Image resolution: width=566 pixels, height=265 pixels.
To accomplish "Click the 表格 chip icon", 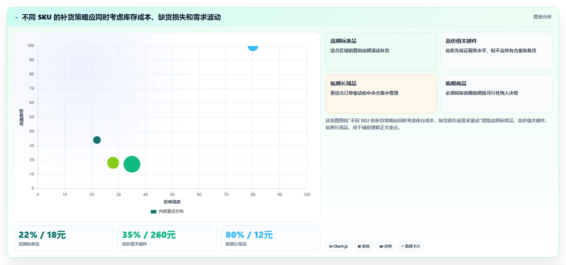I will (359, 246).
